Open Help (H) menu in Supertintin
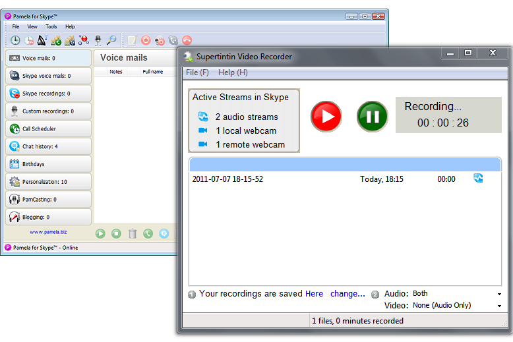This screenshot has width=513, height=342. pos(233,72)
